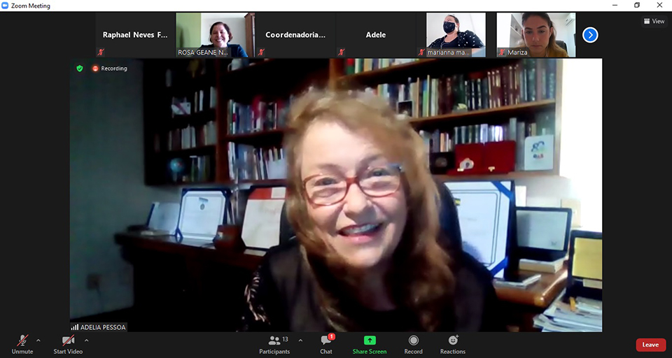Click the green encryption shield icon
The image size is (672, 358).
tap(80, 69)
